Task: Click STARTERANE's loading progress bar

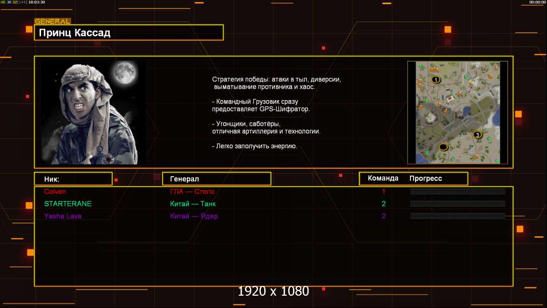Action: click(x=458, y=204)
